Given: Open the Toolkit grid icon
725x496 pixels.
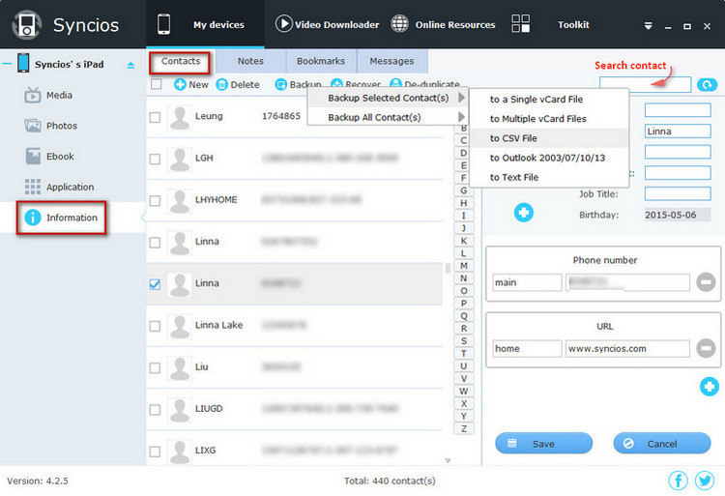Looking at the screenshot, I should [x=521, y=23].
